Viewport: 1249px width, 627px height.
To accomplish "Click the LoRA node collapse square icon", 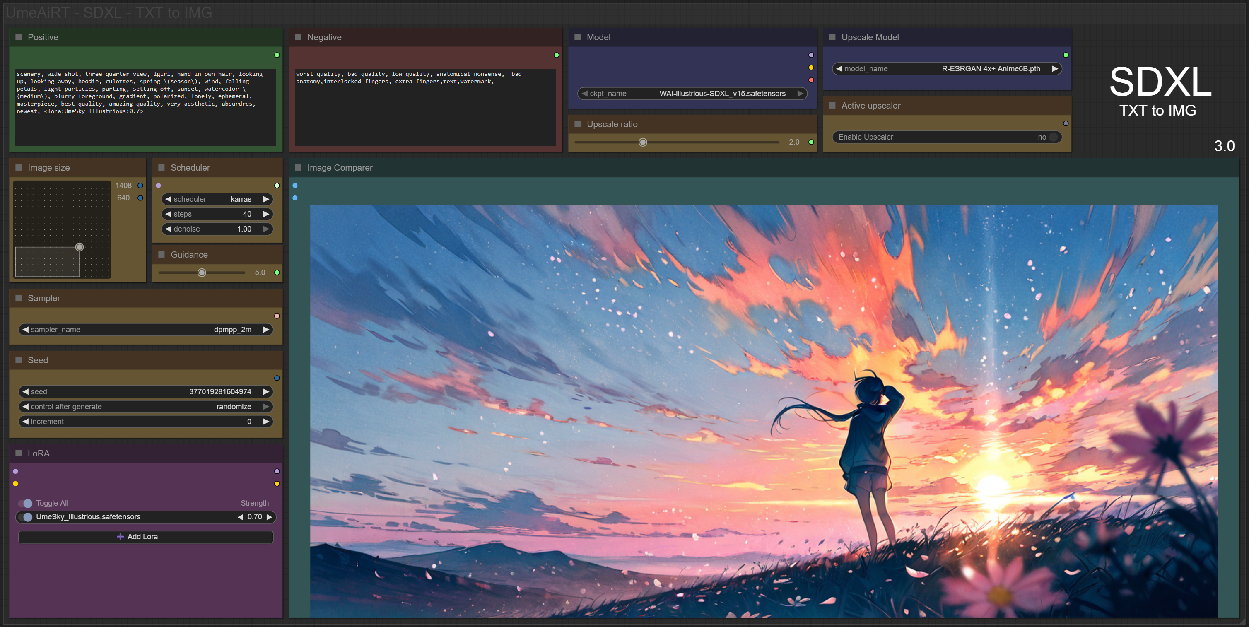I will (18, 453).
